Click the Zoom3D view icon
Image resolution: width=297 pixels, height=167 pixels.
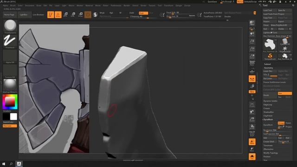point(252,119)
